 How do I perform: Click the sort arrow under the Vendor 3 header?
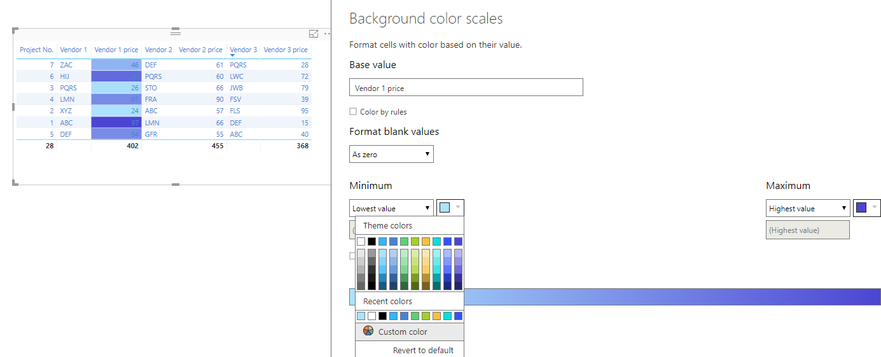tap(233, 56)
